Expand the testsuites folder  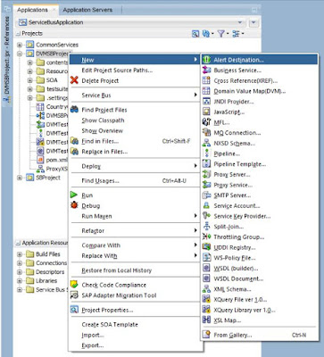point(29,89)
